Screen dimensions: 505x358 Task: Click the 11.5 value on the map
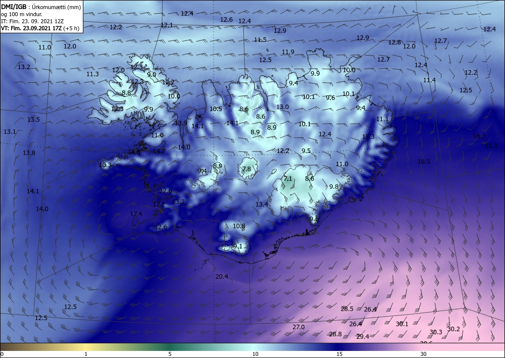[260, 40]
